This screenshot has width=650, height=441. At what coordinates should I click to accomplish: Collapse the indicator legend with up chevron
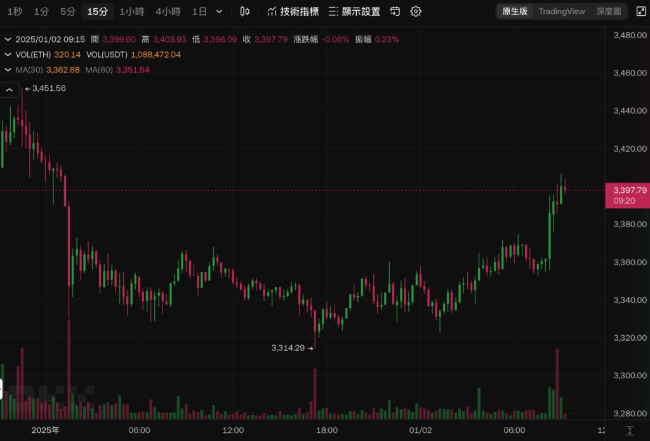[x=10, y=90]
